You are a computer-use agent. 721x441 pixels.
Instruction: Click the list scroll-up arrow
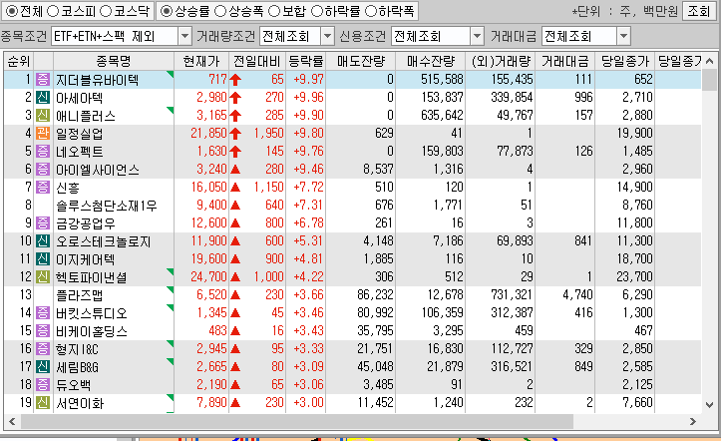[x=709, y=61]
